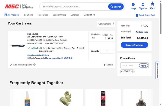Open the shopping Cart icon
Image resolution: width=162 pixels, height=106 pixels.
(152, 4)
